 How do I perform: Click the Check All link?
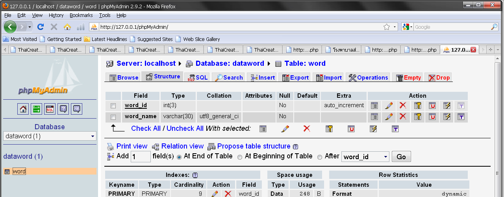tap(146, 128)
